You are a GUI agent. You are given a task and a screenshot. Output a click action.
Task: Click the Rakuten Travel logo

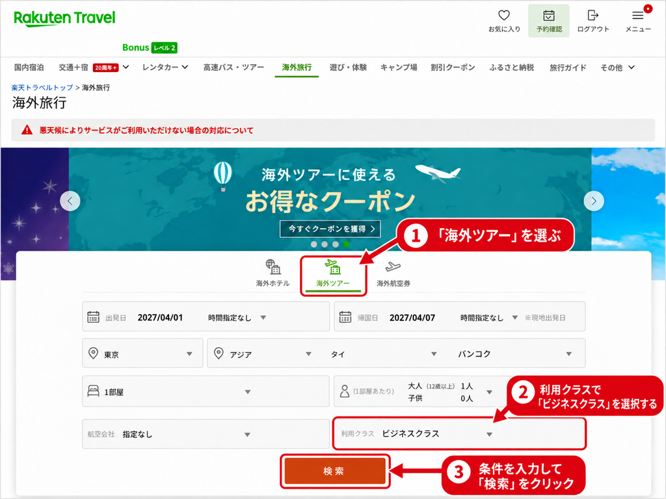point(64,19)
